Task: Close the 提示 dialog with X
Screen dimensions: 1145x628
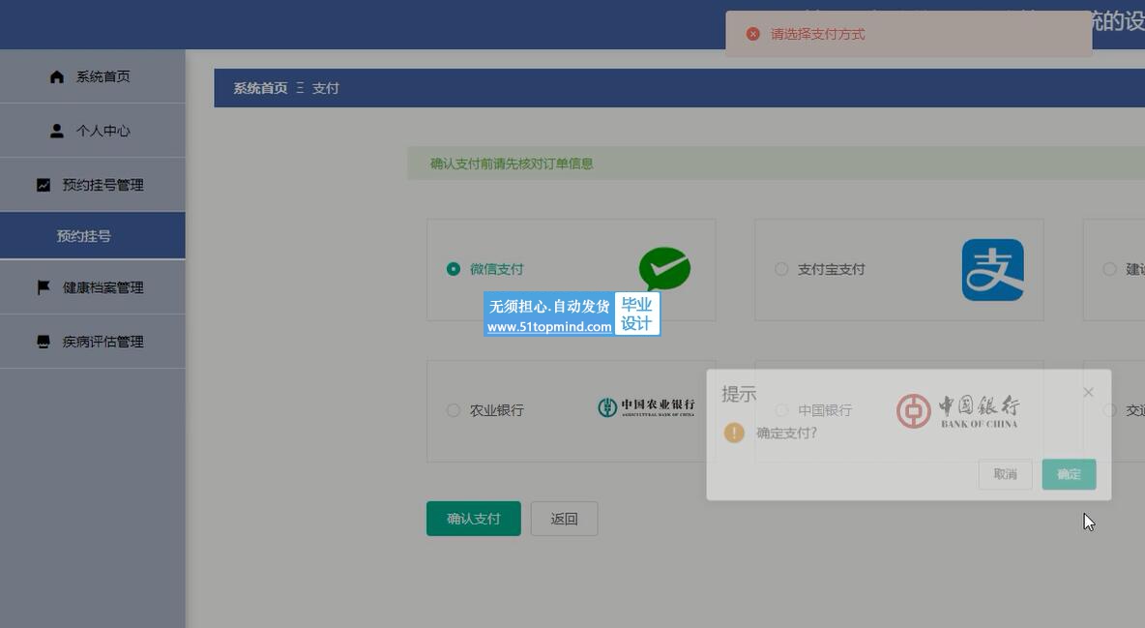Action: (1088, 393)
